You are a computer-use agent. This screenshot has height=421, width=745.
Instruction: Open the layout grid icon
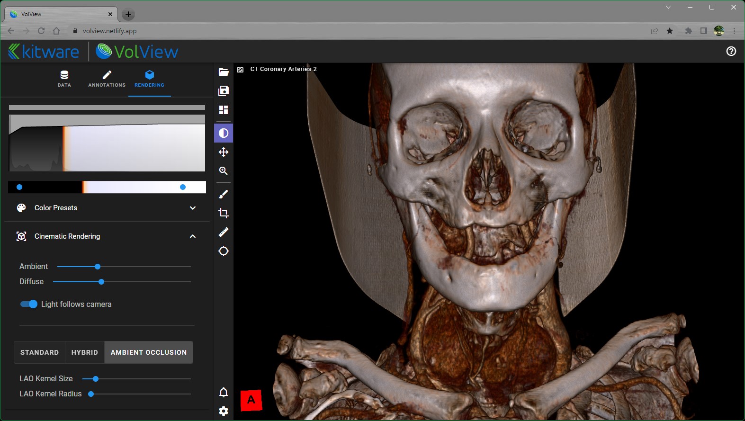click(224, 110)
